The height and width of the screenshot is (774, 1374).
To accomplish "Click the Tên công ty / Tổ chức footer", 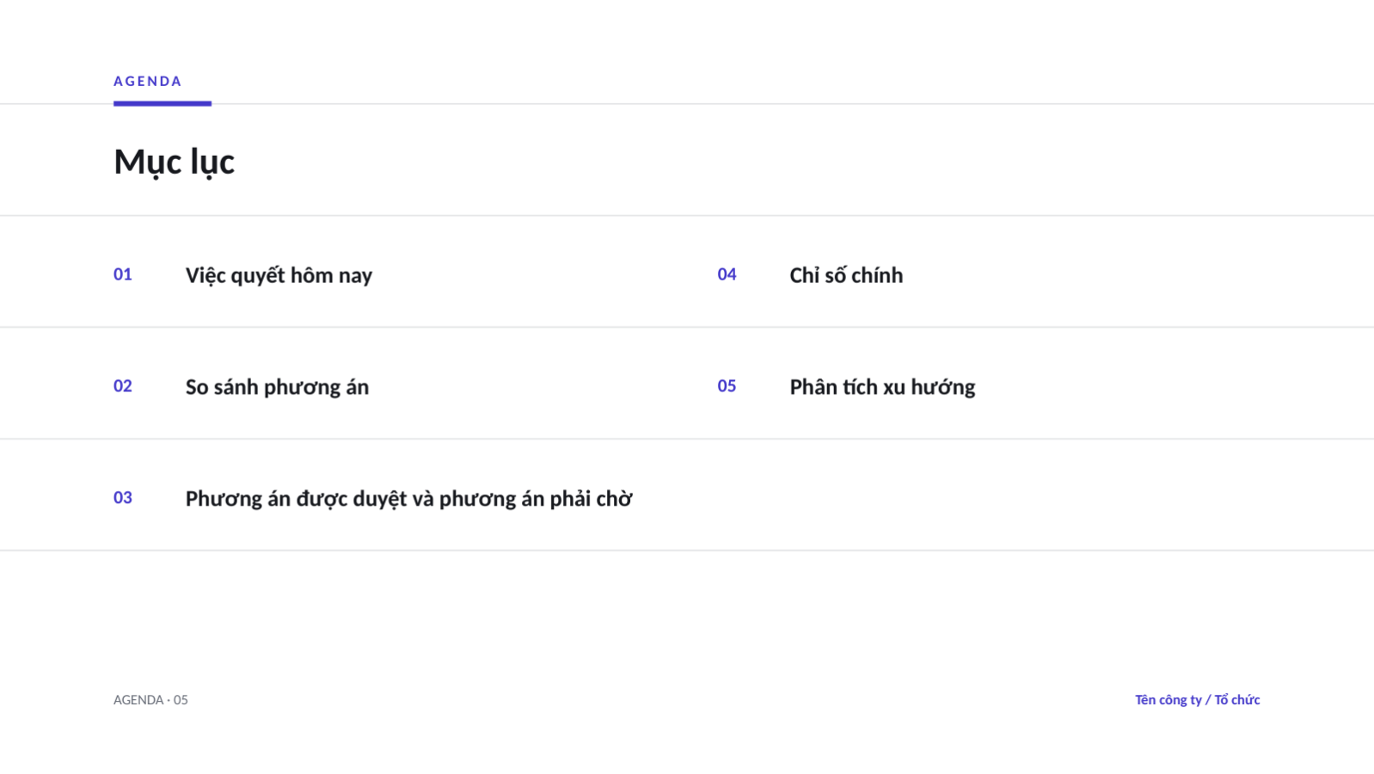I will click(1197, 700).
